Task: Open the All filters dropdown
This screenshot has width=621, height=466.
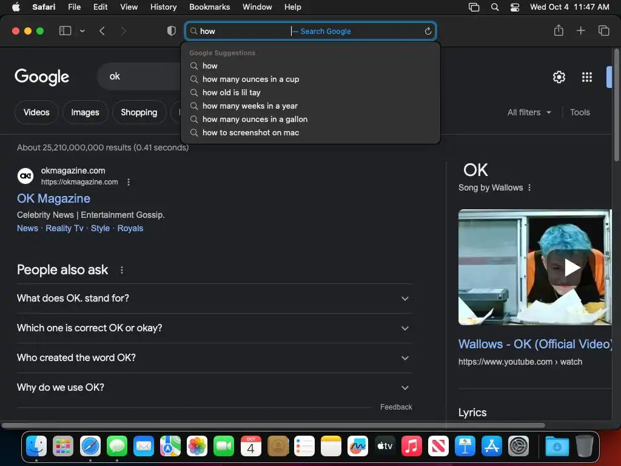Action: [x=529, y=112]
